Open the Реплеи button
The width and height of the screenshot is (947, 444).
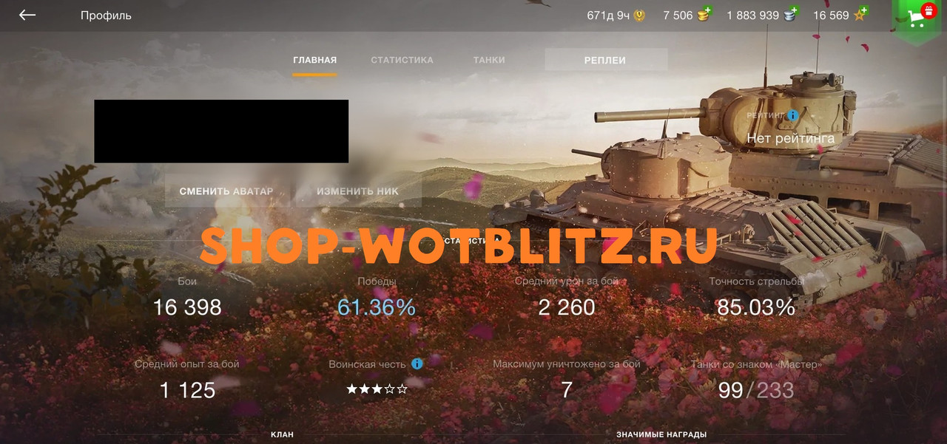coord(606,60)
